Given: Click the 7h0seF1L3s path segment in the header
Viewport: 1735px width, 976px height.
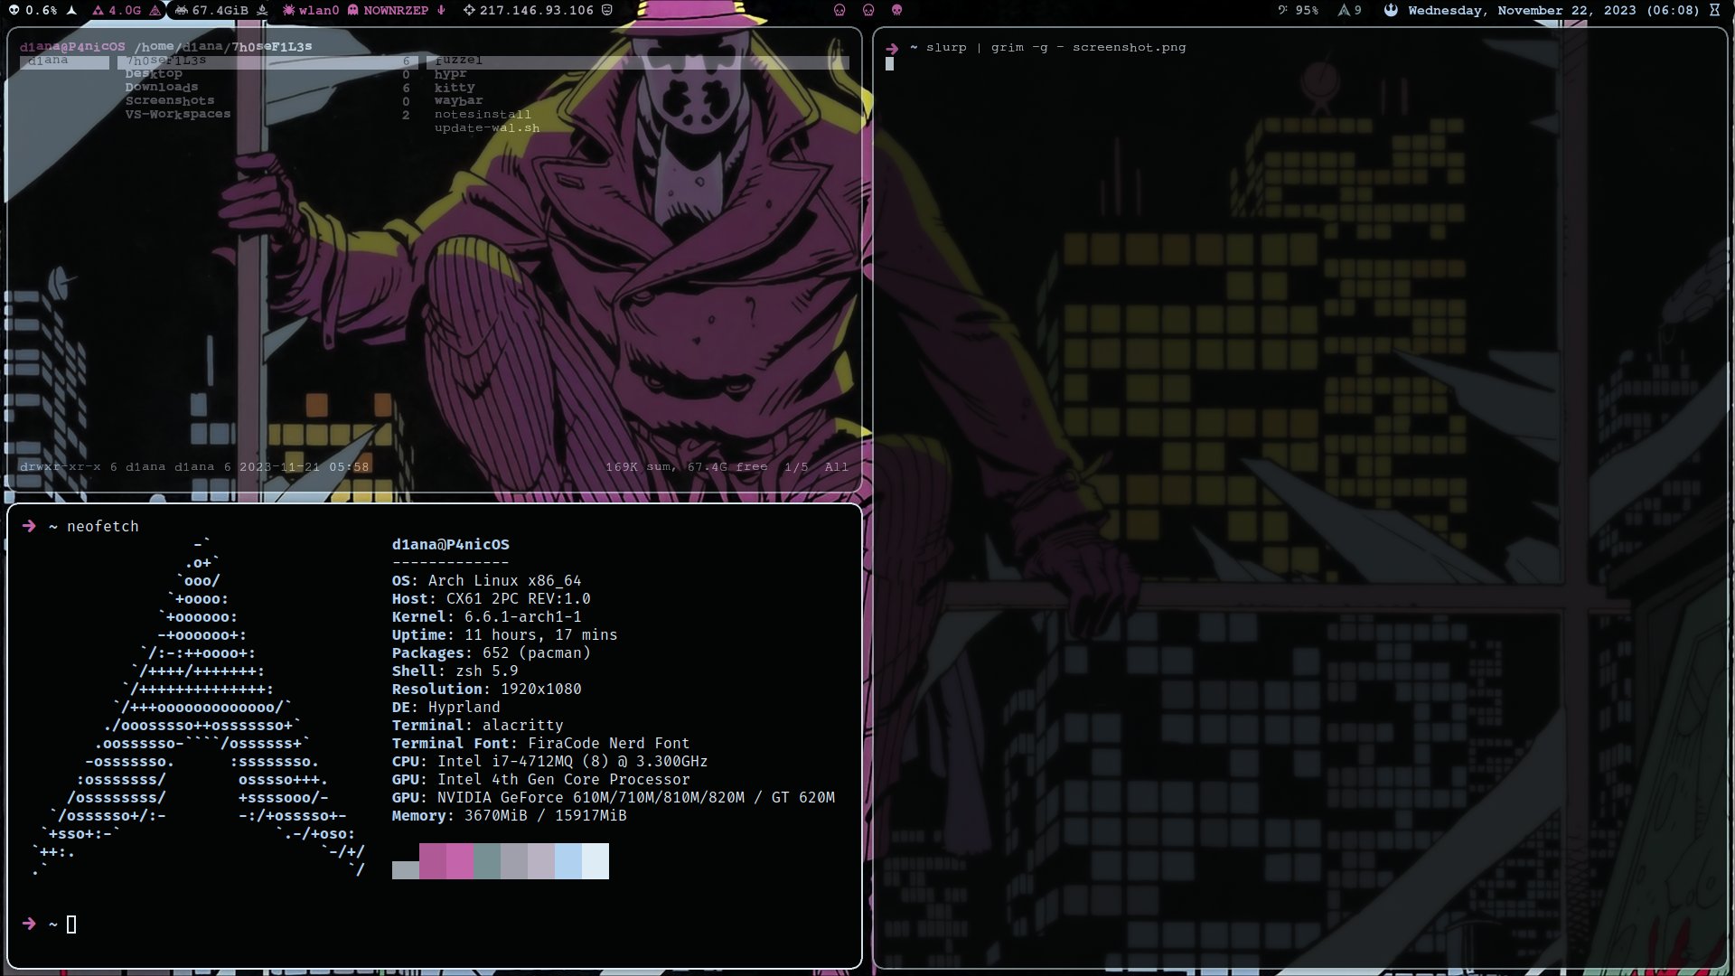Looking at the screenshot, I should pos(272,45).
